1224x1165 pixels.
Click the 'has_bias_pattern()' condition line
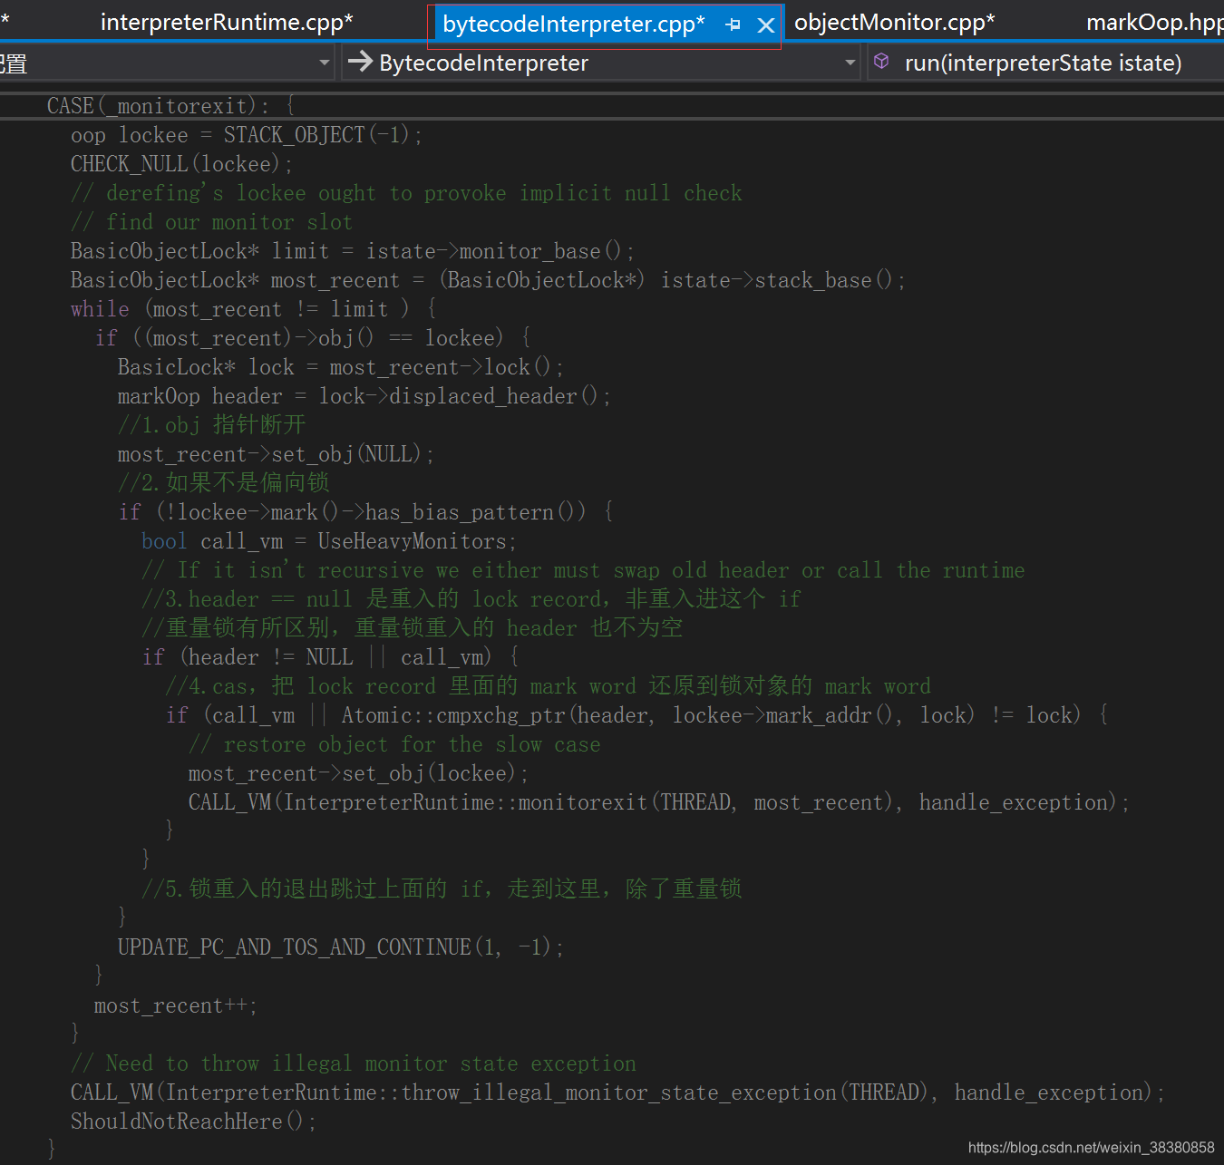[366, 512]
